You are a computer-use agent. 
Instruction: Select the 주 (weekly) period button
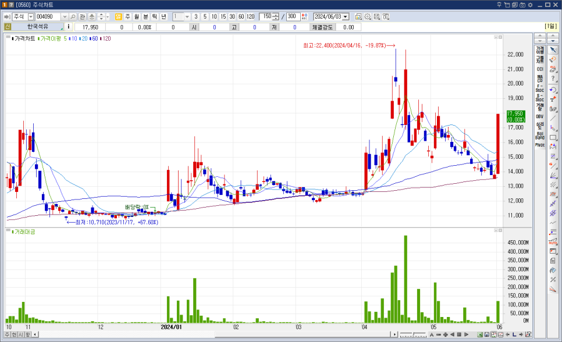pyautogui.click(x=127, y=16)
